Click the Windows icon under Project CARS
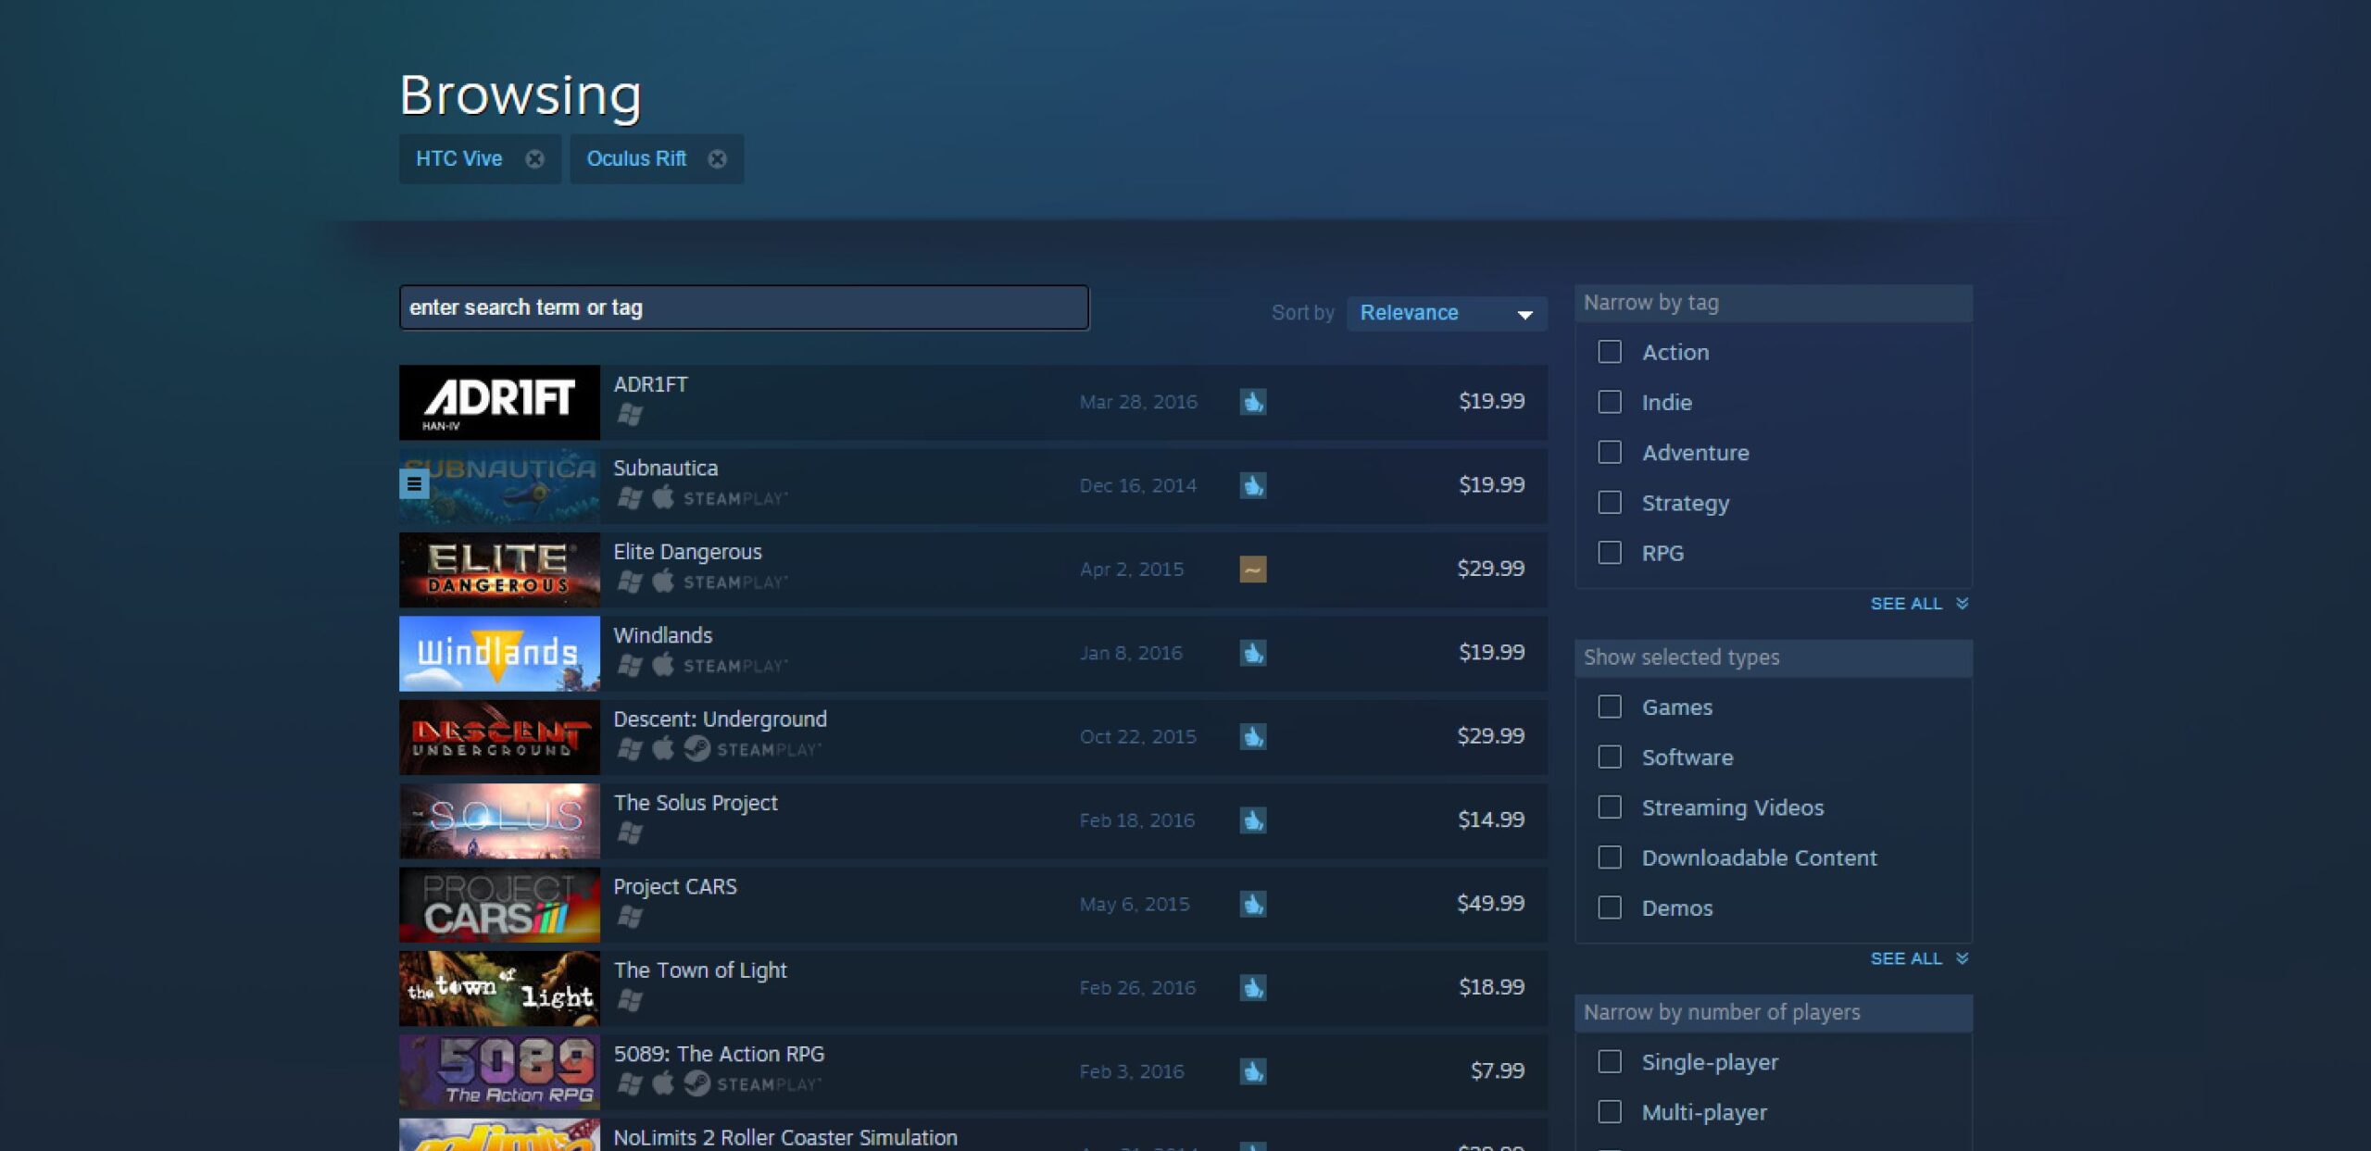 (630, 917)
